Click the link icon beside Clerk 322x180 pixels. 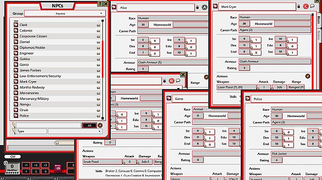16,25
